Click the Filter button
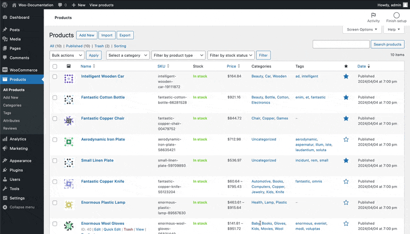 pyautogui.click(x=263, y=55)
